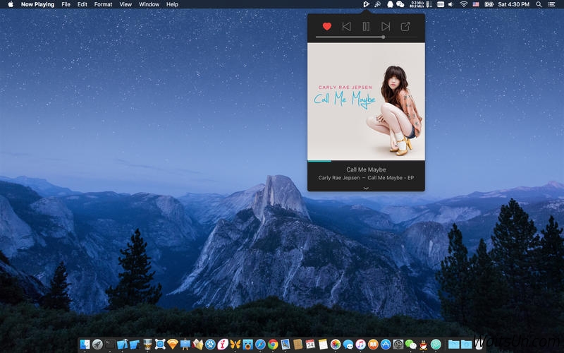
Task: Open Tweetbot bird icon in dock
Action: [x=248, y=345]
